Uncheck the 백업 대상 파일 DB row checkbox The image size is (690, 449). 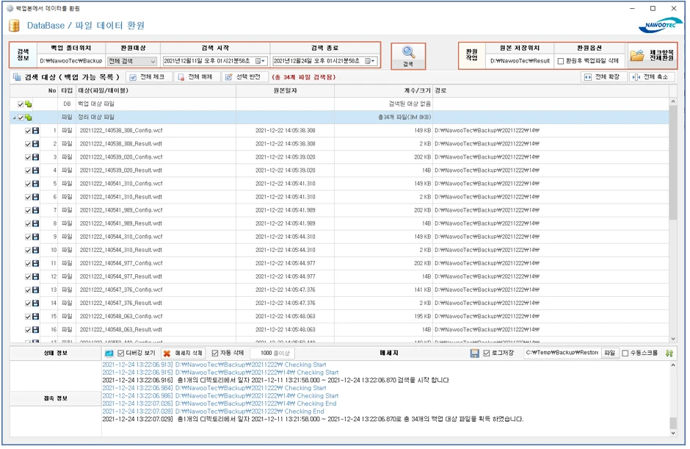point(21,104)
